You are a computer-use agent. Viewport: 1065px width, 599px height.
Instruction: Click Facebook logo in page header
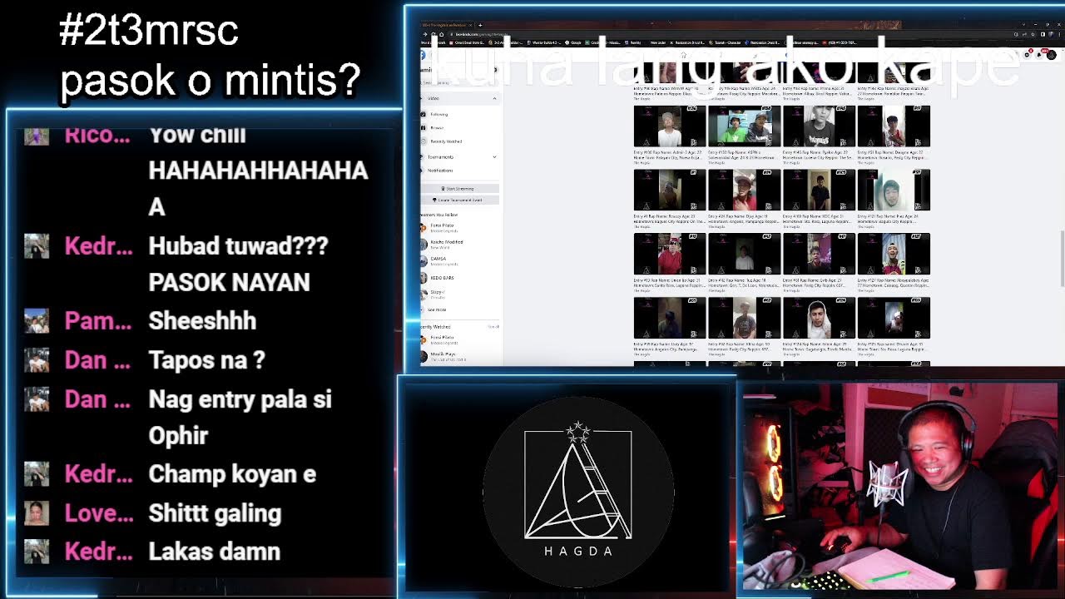pos(424,55)
